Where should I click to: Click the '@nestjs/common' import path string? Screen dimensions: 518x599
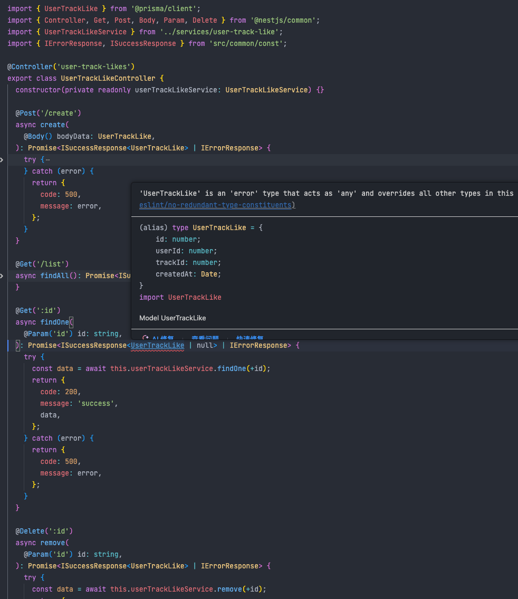pyautogui.click(x=284, y=20)
